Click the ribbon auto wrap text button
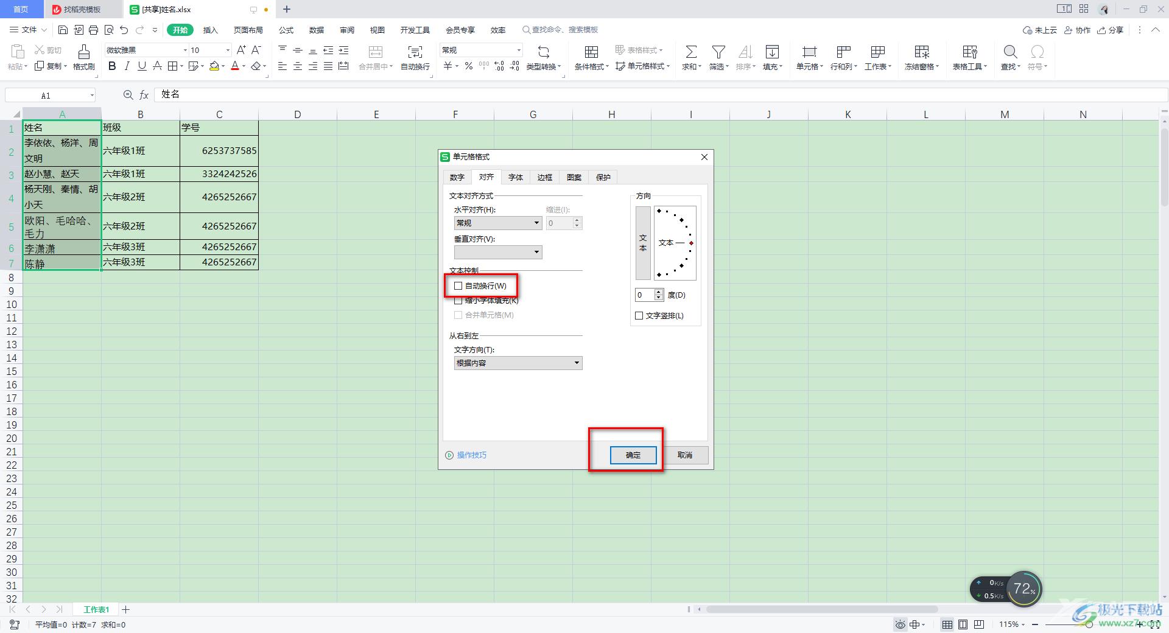1169x633 pixels. pyautogui.click(x=415, y=58)
